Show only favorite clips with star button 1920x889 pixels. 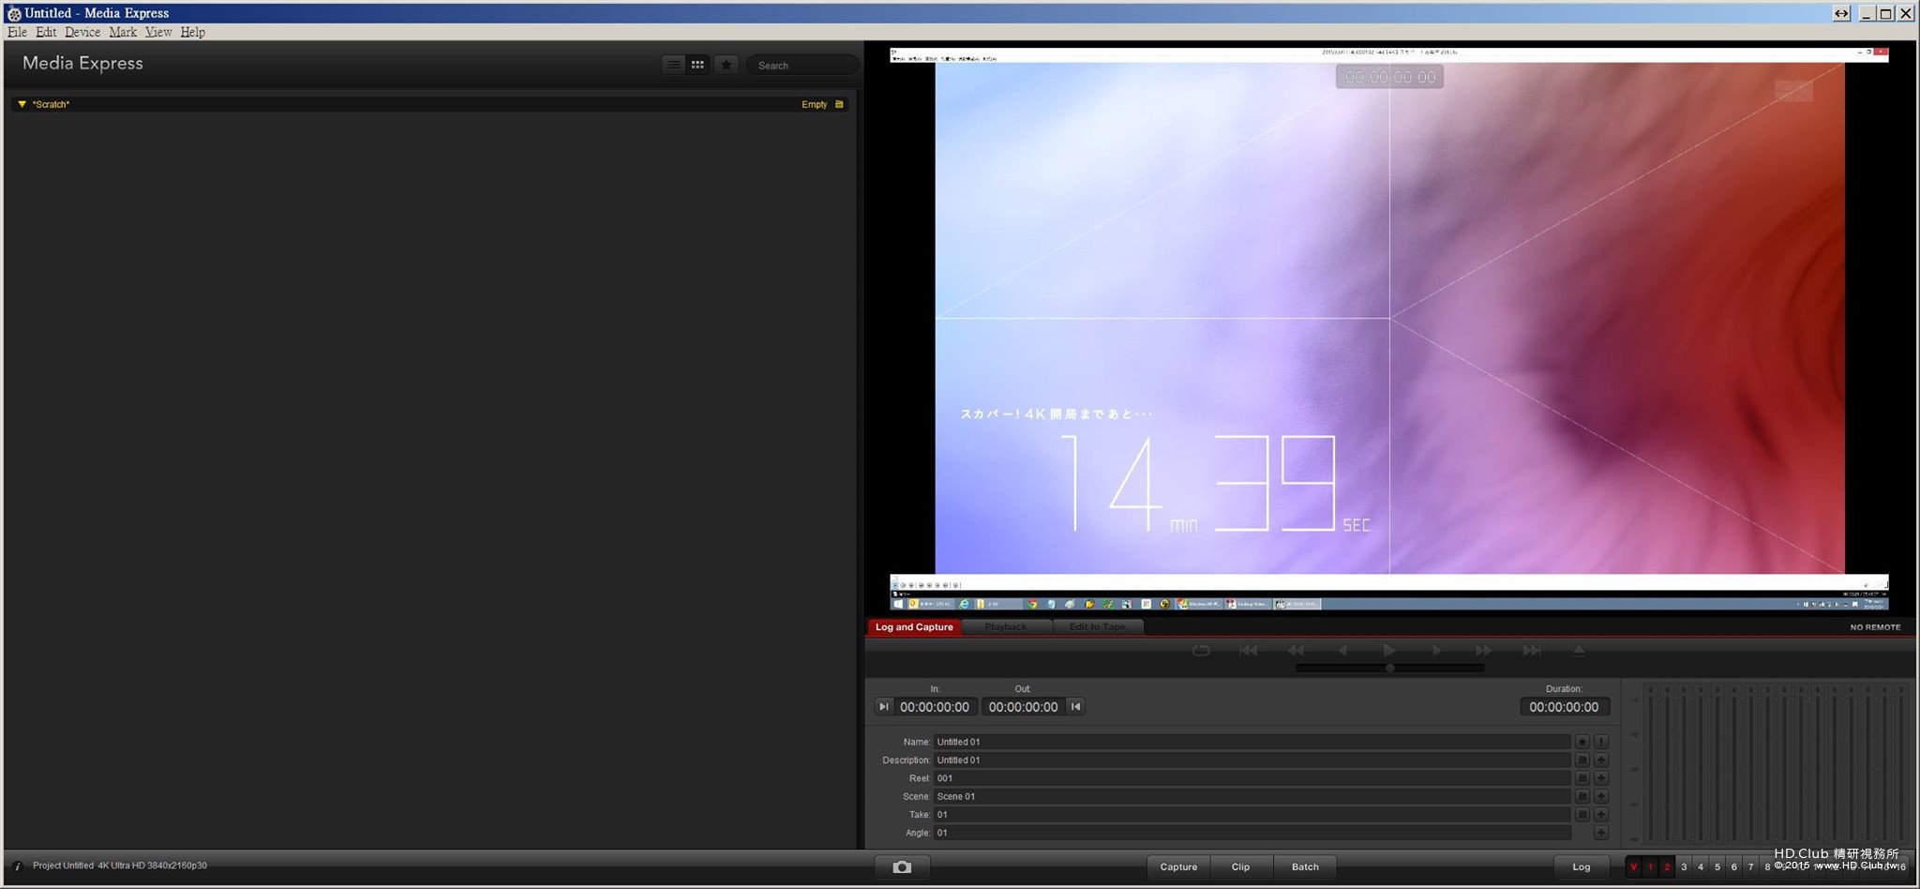click(726, 65)
